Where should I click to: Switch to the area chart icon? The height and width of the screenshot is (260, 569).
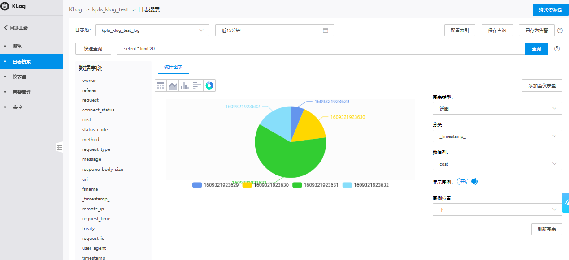click(173, 85)
